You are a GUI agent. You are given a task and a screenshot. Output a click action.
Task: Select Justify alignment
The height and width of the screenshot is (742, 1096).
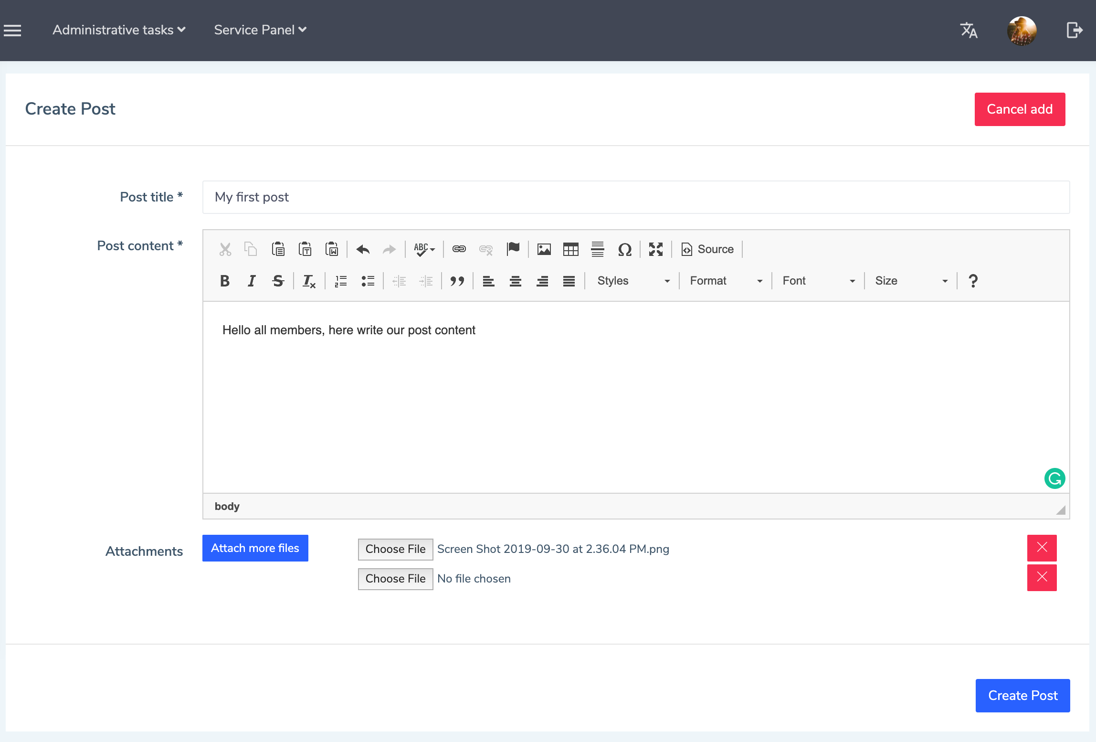569,281
